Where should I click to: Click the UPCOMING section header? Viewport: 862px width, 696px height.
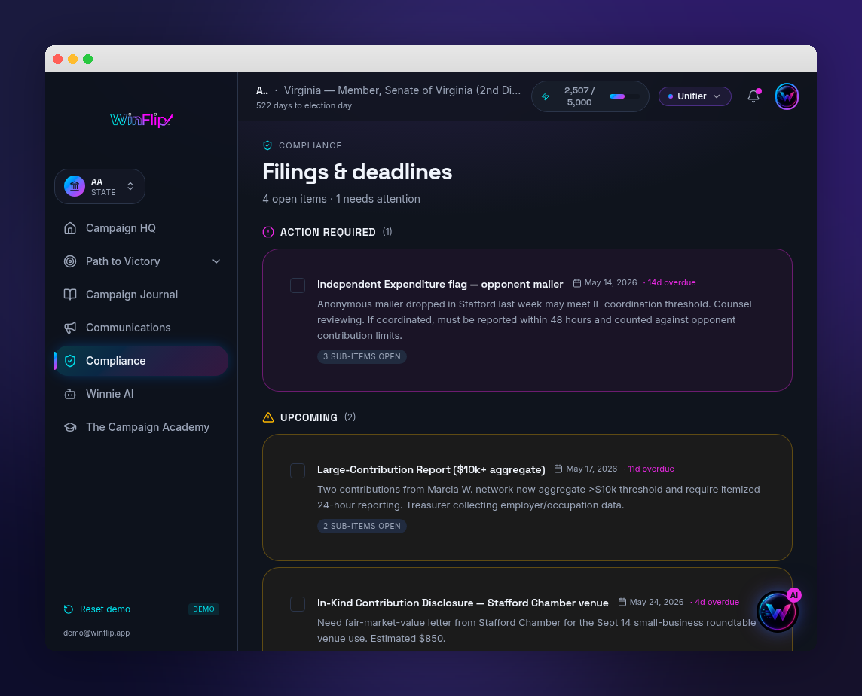point(308,417)
